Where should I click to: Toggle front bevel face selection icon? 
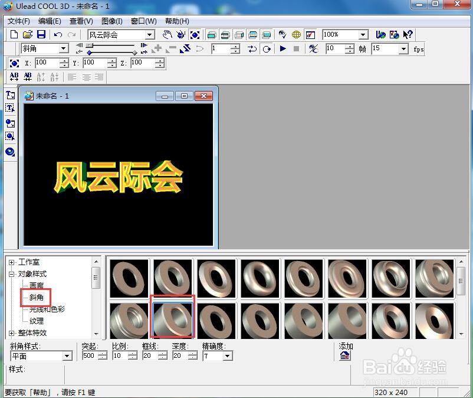coord(225,35)
